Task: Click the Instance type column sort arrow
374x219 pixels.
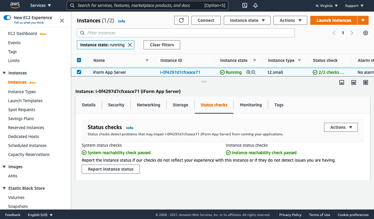Action: coord(299,60)
